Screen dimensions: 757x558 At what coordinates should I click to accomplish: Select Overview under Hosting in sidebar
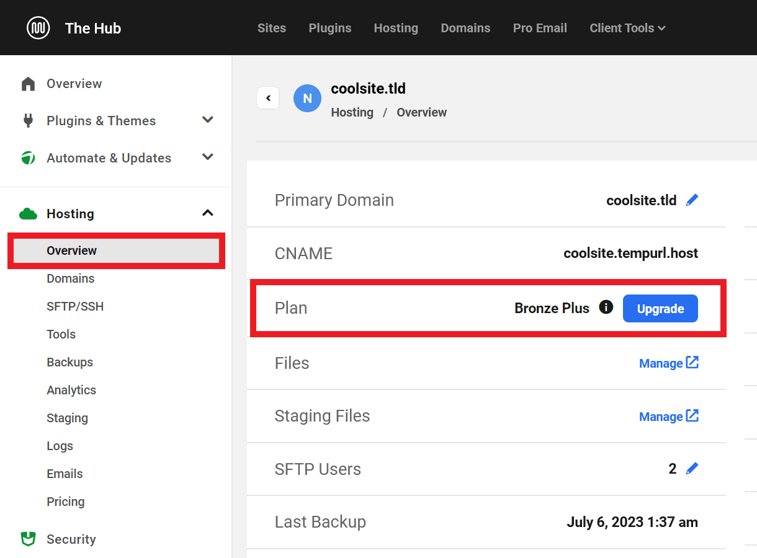click(116, 250)
